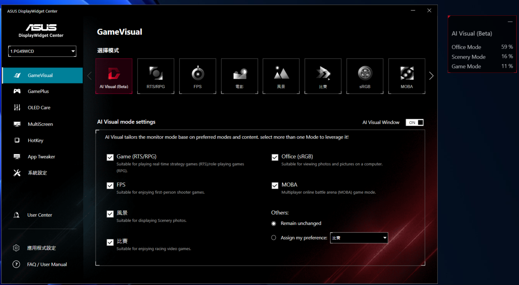The width and height of the screenshot is (519, 285).
Task: Close the DisplayWidget Center window
Action: pos(429,11)
